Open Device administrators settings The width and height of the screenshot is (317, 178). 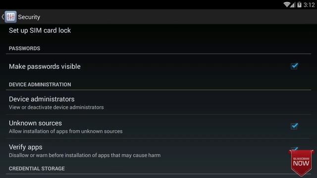pos(158,102)
